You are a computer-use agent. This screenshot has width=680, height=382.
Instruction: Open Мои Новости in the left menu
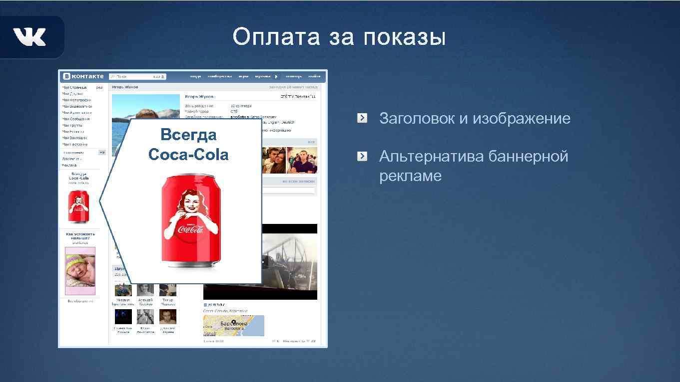[x=73, y=131]
